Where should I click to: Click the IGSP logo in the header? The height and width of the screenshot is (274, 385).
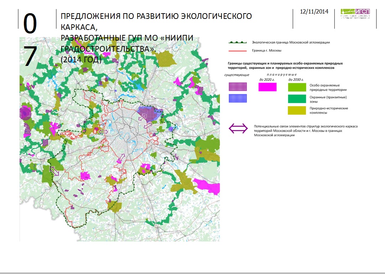click(355, 14)
